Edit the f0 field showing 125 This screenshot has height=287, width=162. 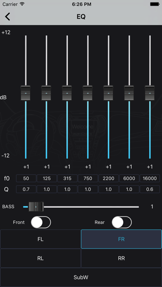[47, 178]
